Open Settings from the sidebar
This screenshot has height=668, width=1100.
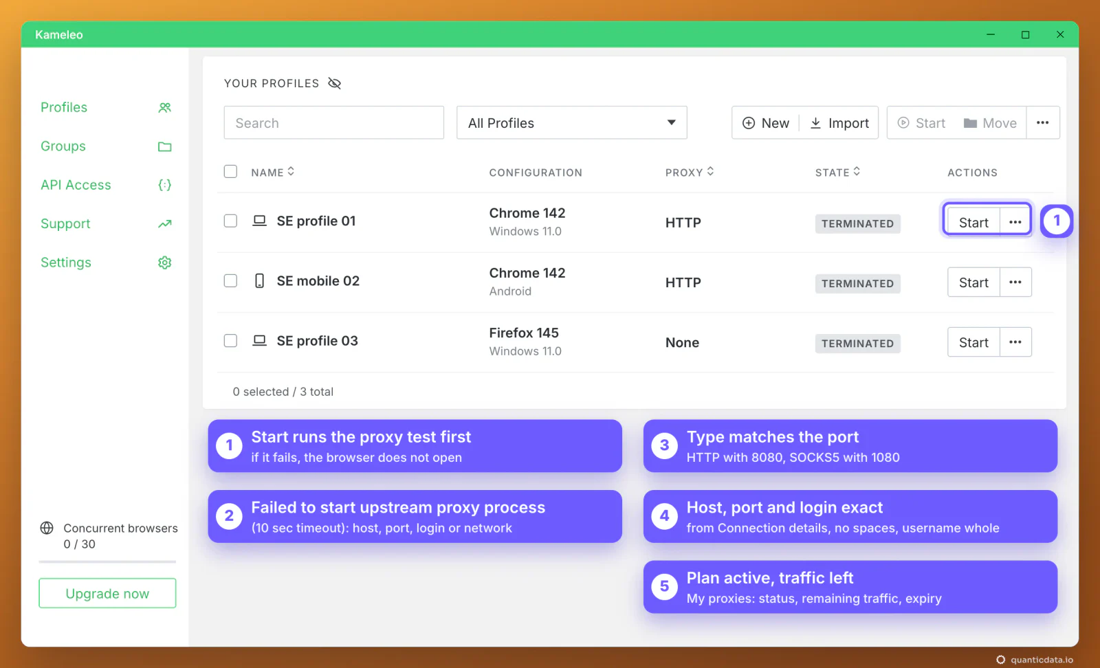pos(106,263)
